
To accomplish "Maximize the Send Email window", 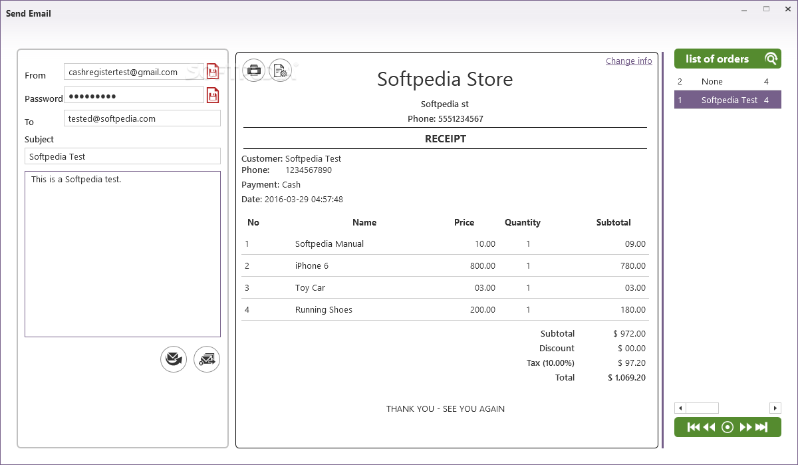I will pyautogui.click(x=766, y=9).
